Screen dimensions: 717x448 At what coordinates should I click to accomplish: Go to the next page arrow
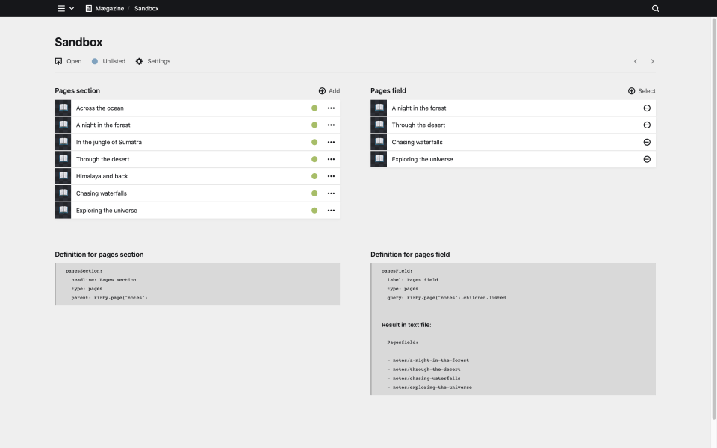click(652, 61)
